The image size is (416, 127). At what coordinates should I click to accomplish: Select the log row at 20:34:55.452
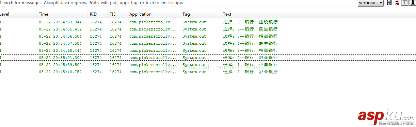click(208, 29)
